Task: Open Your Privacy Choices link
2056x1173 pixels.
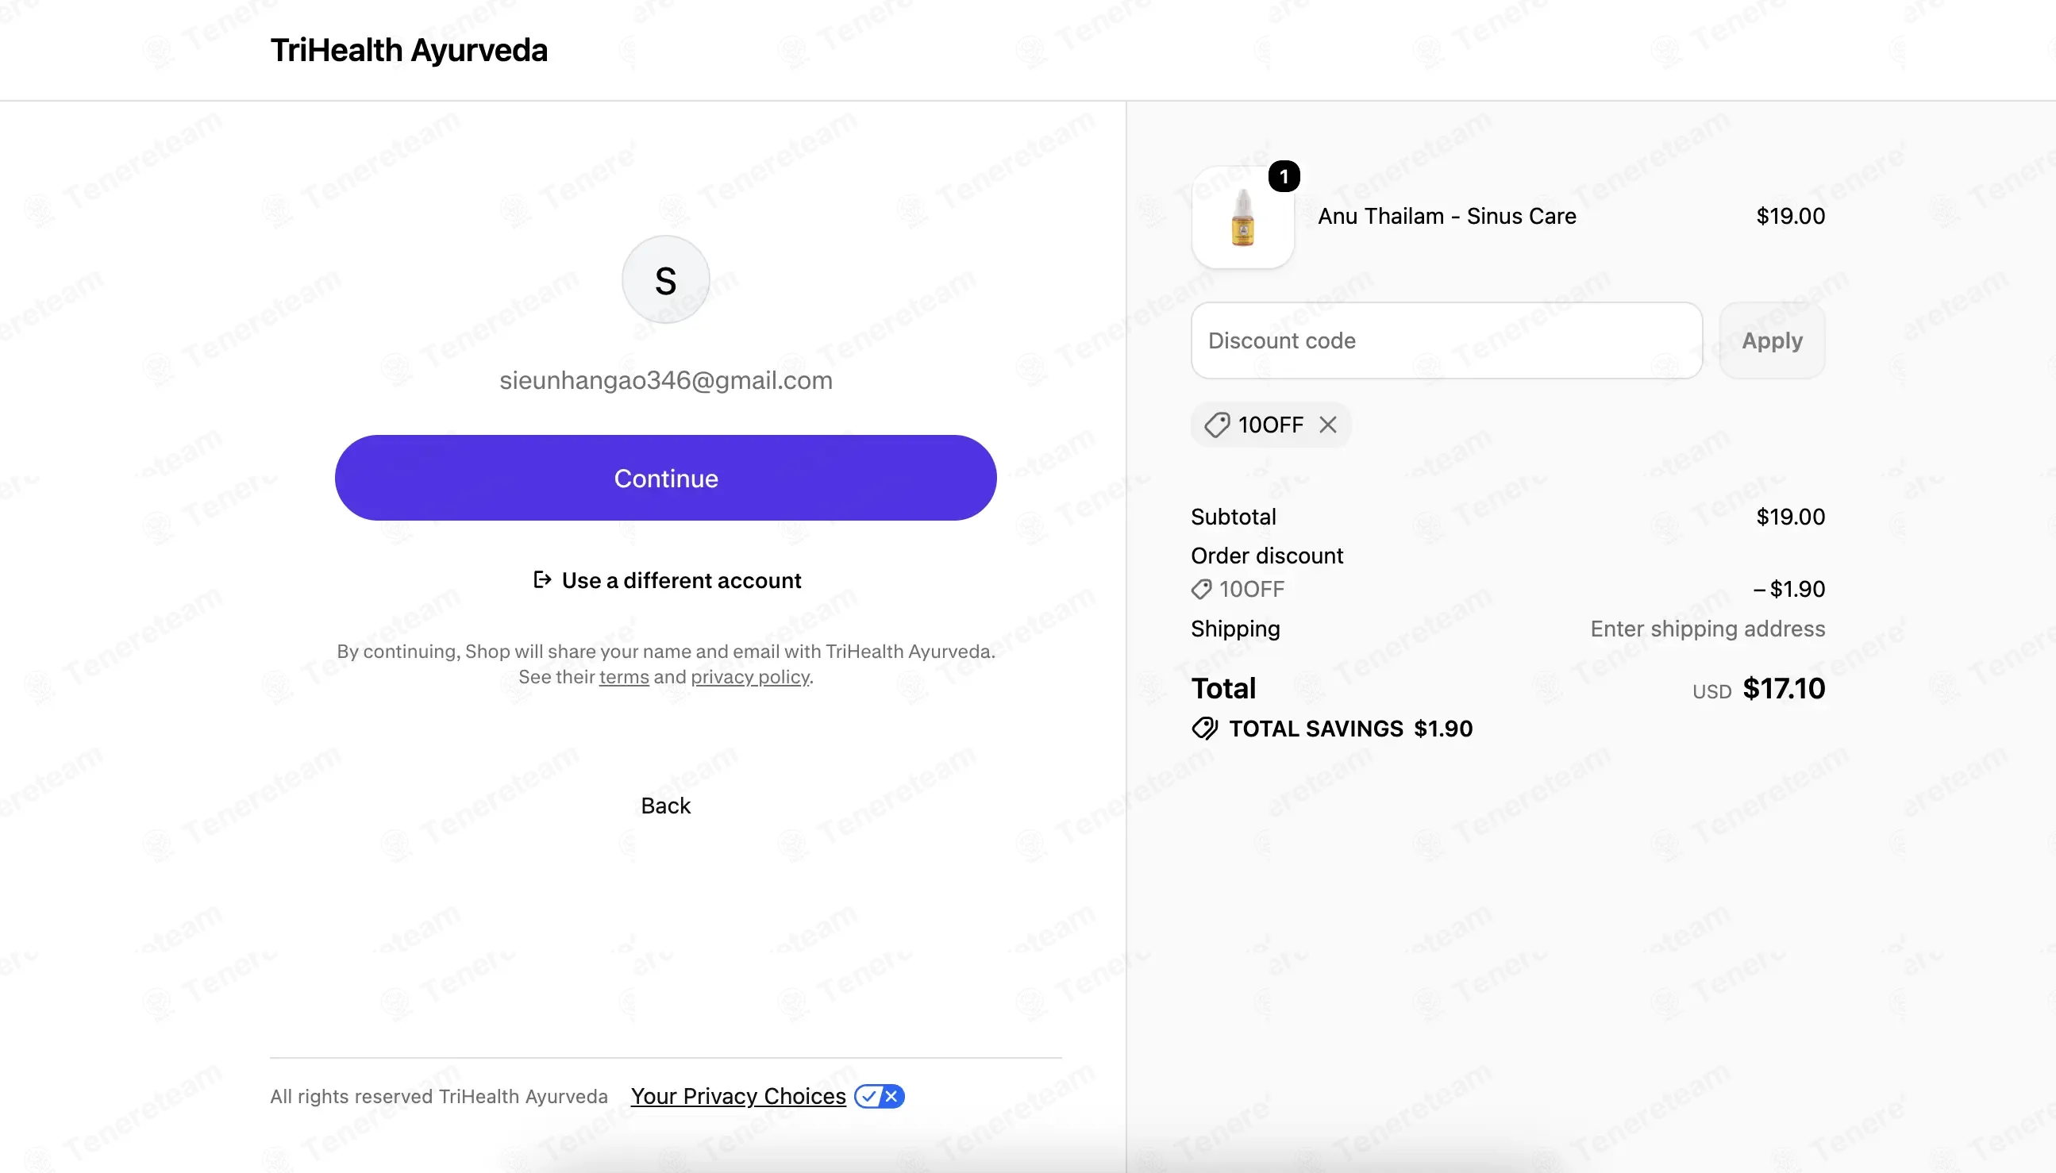Action: pyautogui.click(x=738, y=1096)
